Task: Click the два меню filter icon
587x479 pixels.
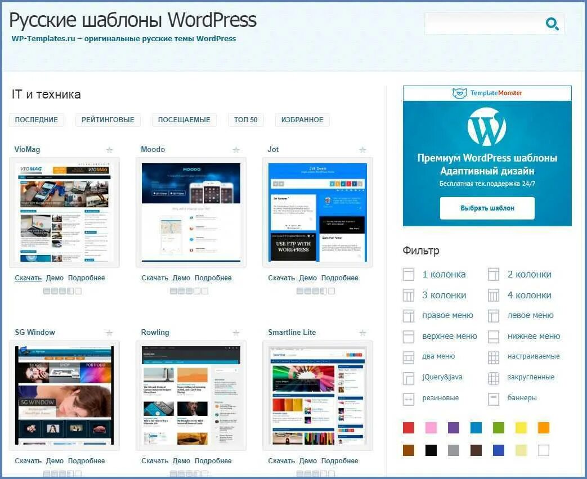Action: coord(409,357)
